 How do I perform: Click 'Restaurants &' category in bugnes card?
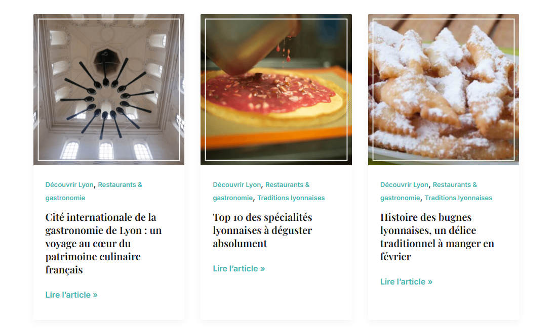click(x=455, y=185)
